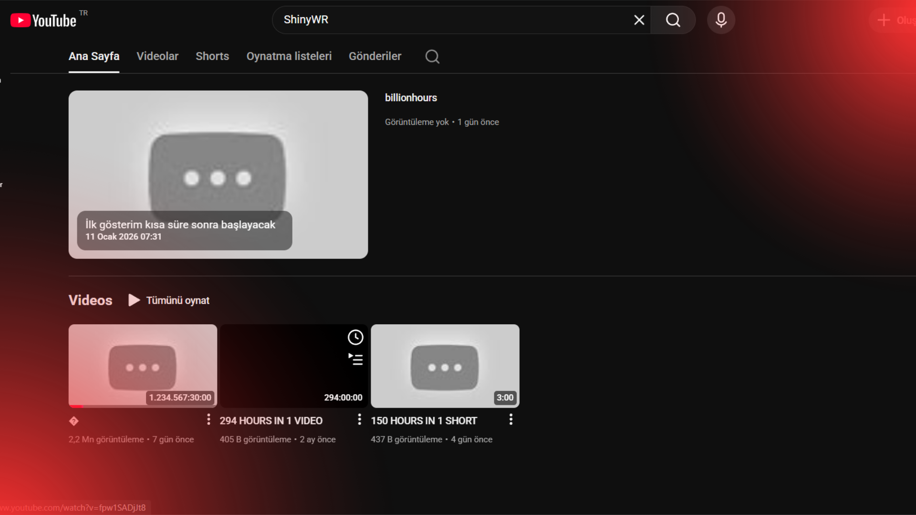Play all videos with Tümünü oynat
Viewport: 916px width, 515px height.
169,300
